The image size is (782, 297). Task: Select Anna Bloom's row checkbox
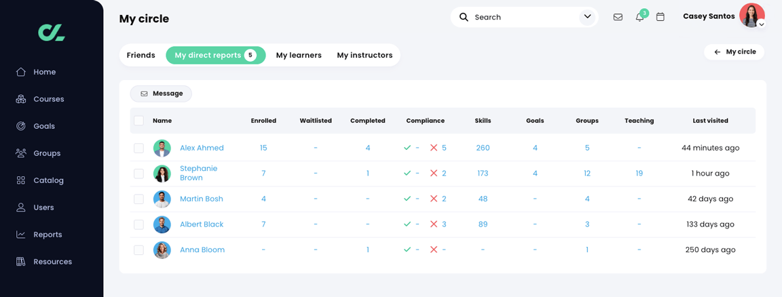(x=138, y=250)
